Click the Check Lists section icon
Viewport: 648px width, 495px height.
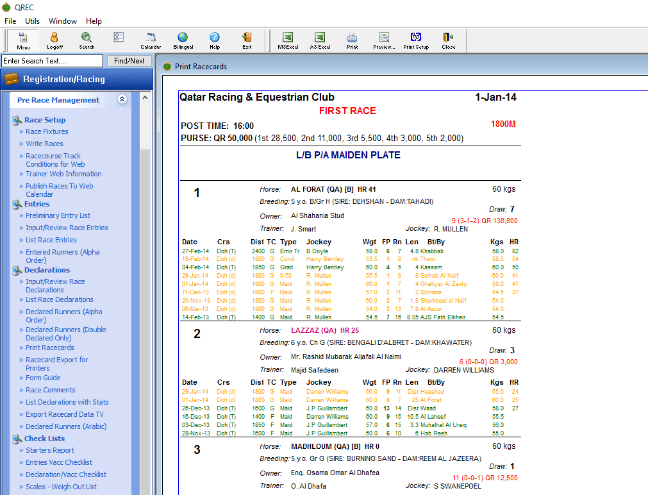point(17,439)
